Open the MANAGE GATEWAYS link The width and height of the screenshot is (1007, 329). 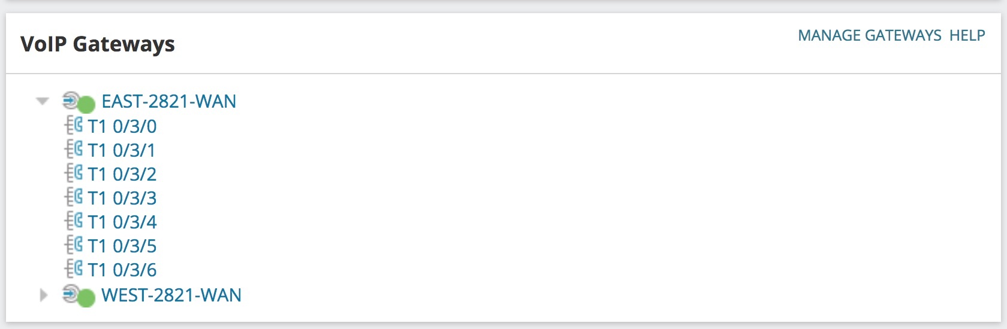(869, 35)
